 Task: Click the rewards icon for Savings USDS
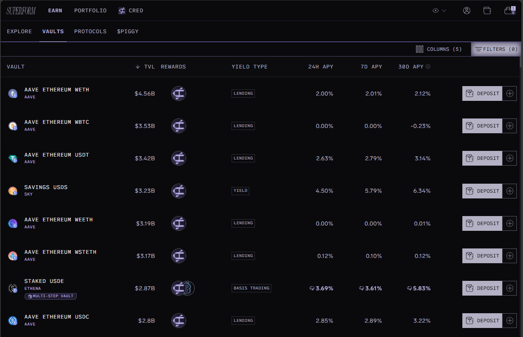(178, 191)
